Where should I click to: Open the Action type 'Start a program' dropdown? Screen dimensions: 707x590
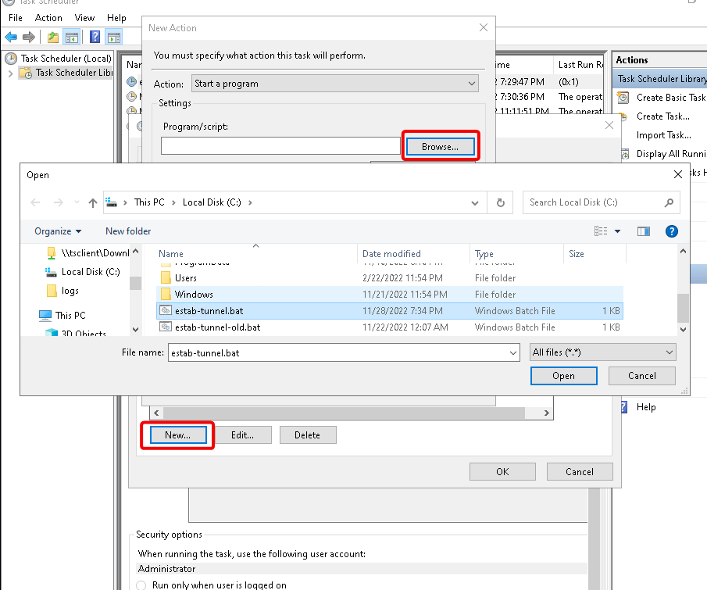click(x=335, y=84)
